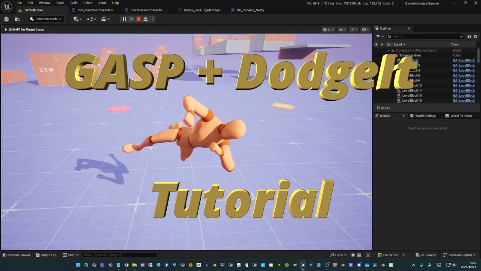Sort the Outliner by Item Label
481x271 pixels.
point(395,44)
